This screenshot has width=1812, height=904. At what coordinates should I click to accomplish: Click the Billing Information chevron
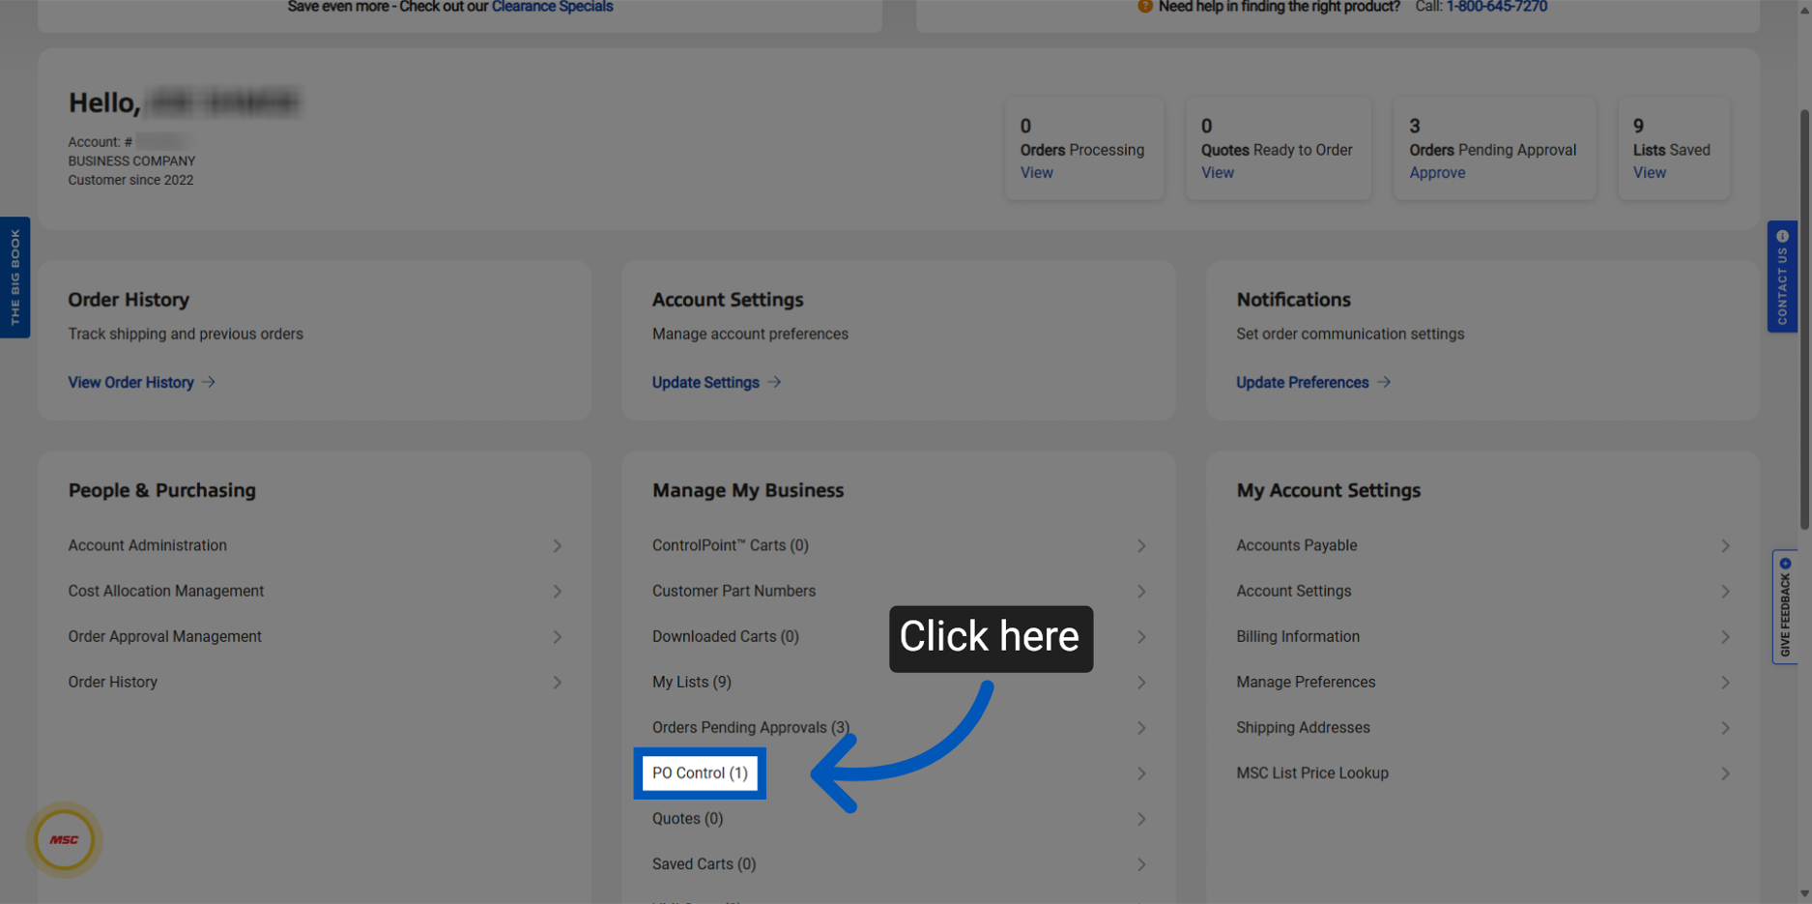click(x=1725, y=637)
